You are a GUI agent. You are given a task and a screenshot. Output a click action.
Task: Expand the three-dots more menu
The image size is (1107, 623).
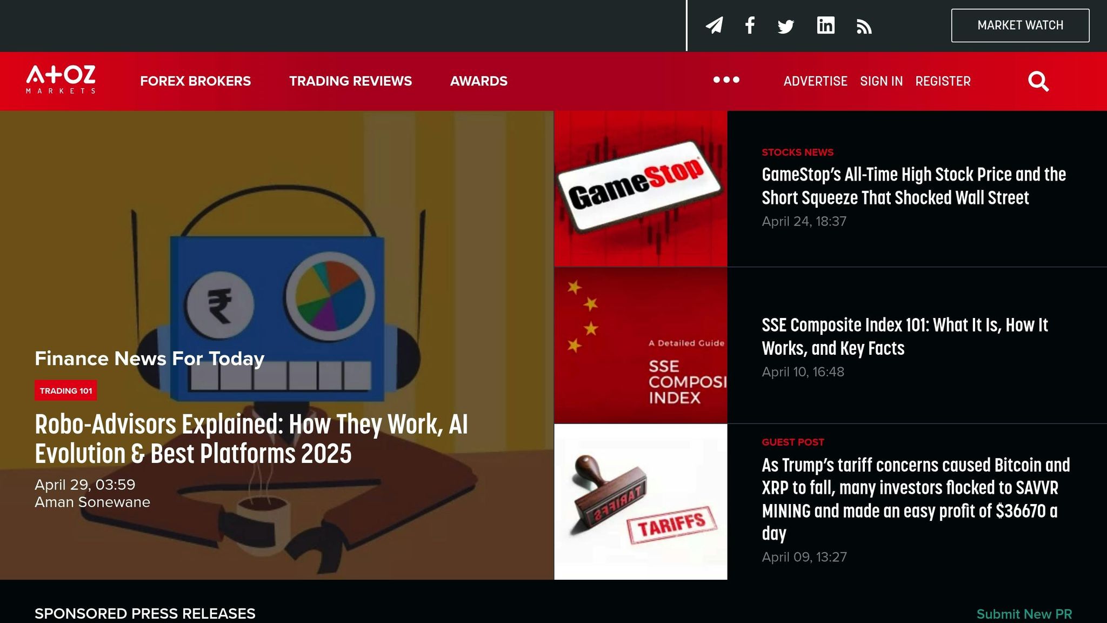point(726,80)
